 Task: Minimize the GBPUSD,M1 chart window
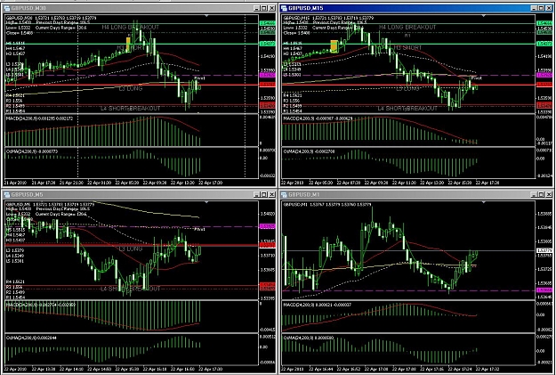coord(534,194)
